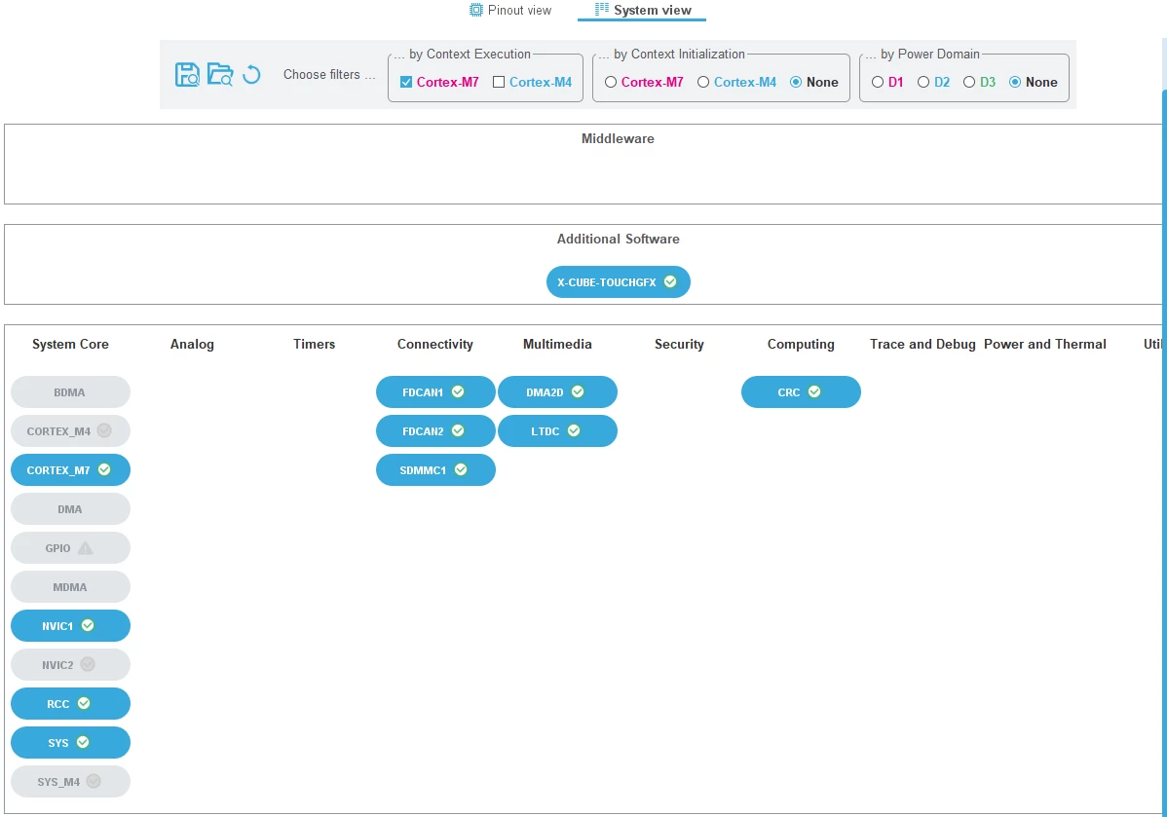1167x817 pixels.
Task: Click the Choose filters label
Action: click(329, 74)
